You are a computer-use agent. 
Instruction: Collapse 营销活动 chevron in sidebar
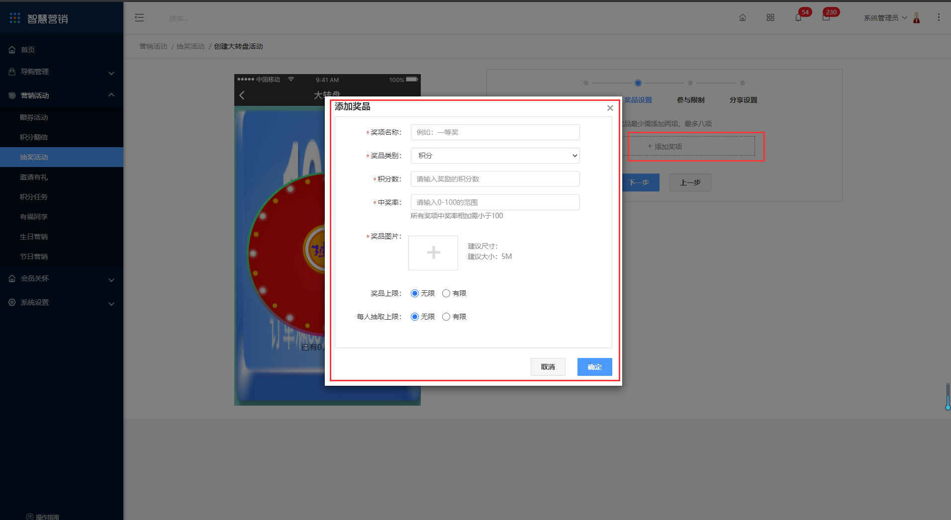(x=111, y=95)
